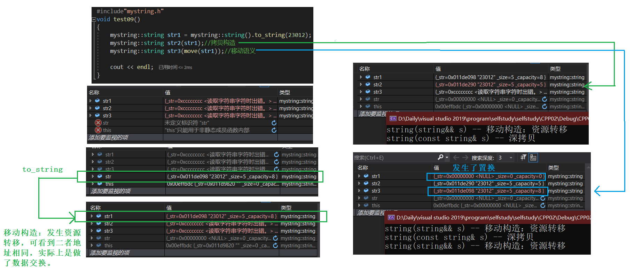
Task: Click console app icon in the two-line console title
Action: tap(393, 119)
